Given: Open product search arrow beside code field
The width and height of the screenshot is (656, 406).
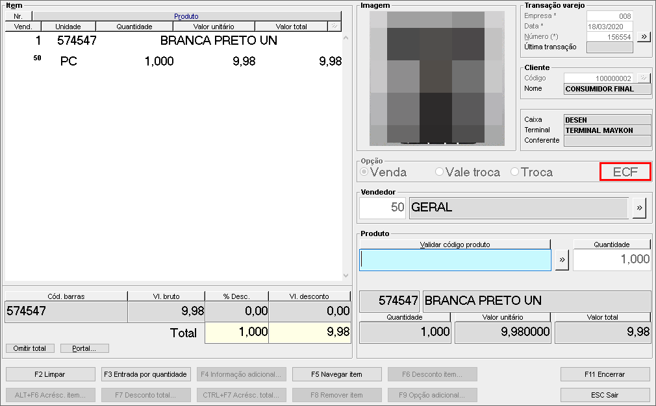Looking at the screenshot, I should point(562,260).
